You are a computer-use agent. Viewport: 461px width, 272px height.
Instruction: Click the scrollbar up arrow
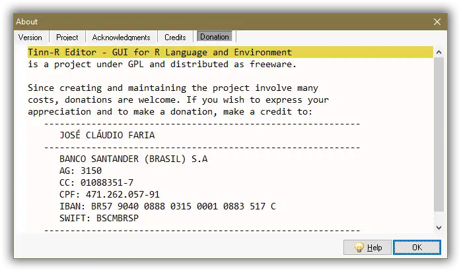pyautogui.click(x=439, y=52)
